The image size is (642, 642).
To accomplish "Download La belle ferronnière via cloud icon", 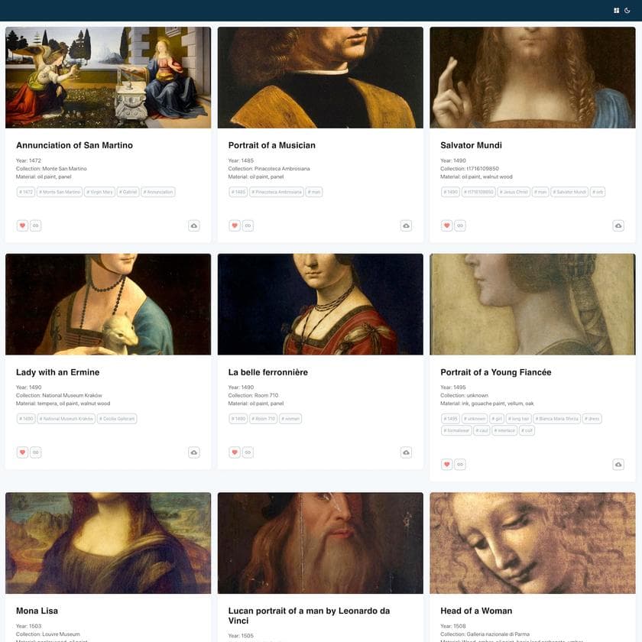I will point(406,452).
